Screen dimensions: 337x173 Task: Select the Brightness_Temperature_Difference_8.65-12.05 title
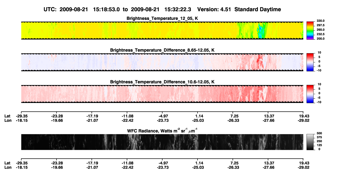[162, 50]
